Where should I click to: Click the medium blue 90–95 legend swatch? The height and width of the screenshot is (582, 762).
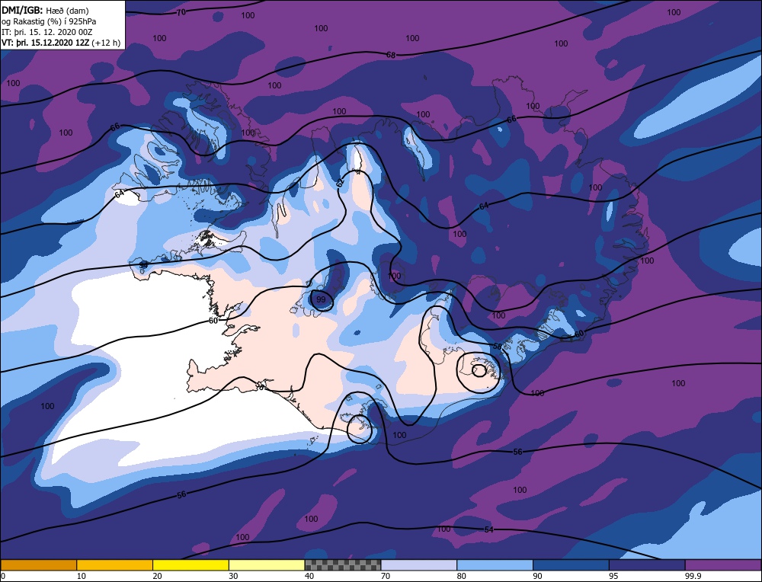(571, 564)
